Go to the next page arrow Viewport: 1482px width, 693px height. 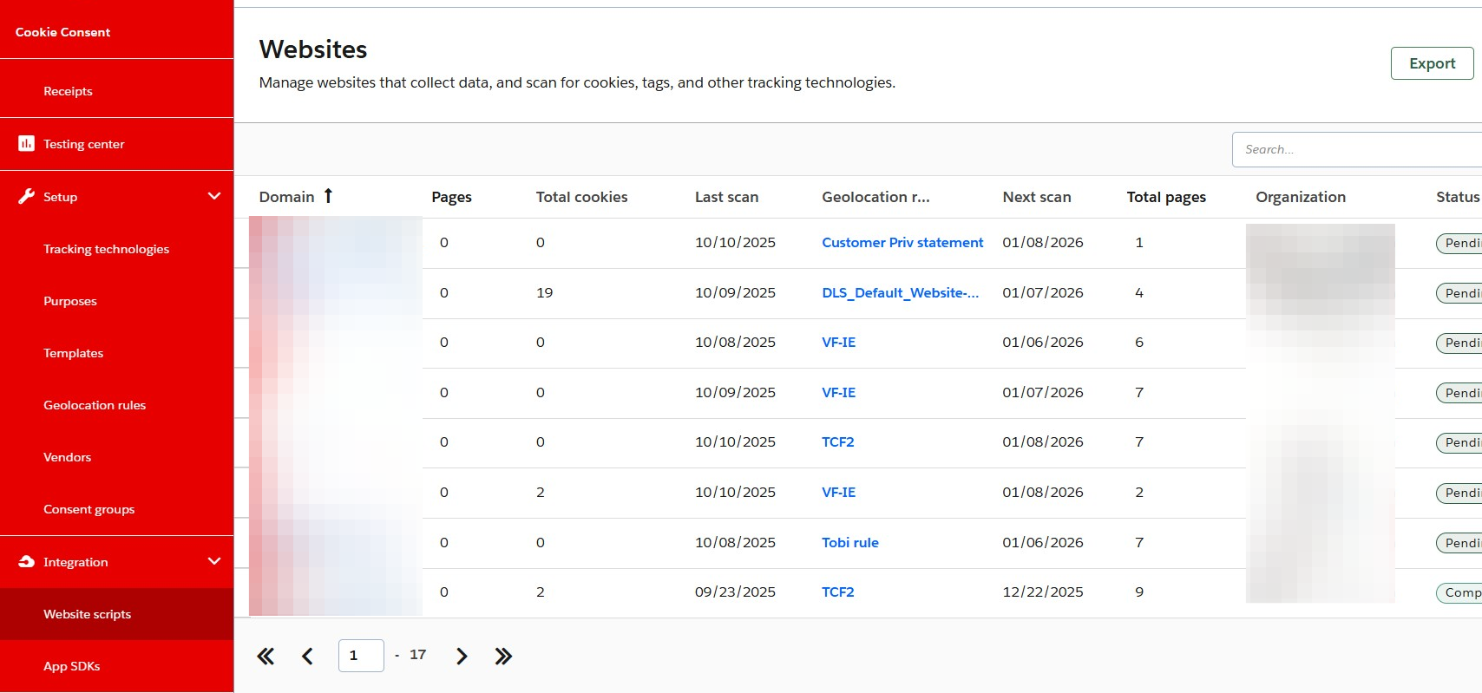point(462,657)
